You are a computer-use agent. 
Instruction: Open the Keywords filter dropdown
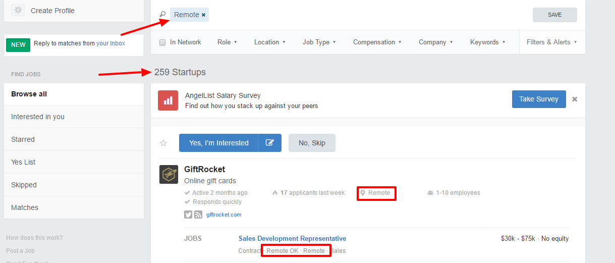point(487,42)
